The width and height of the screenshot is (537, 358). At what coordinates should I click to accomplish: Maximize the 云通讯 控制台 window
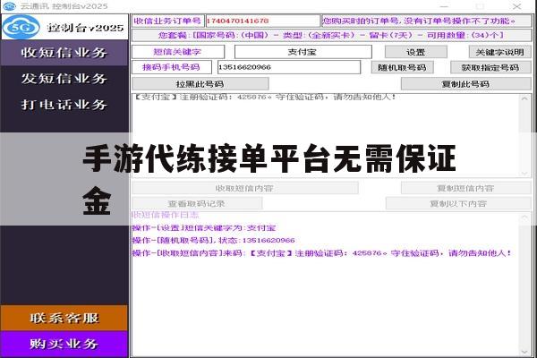coord(481,6)
